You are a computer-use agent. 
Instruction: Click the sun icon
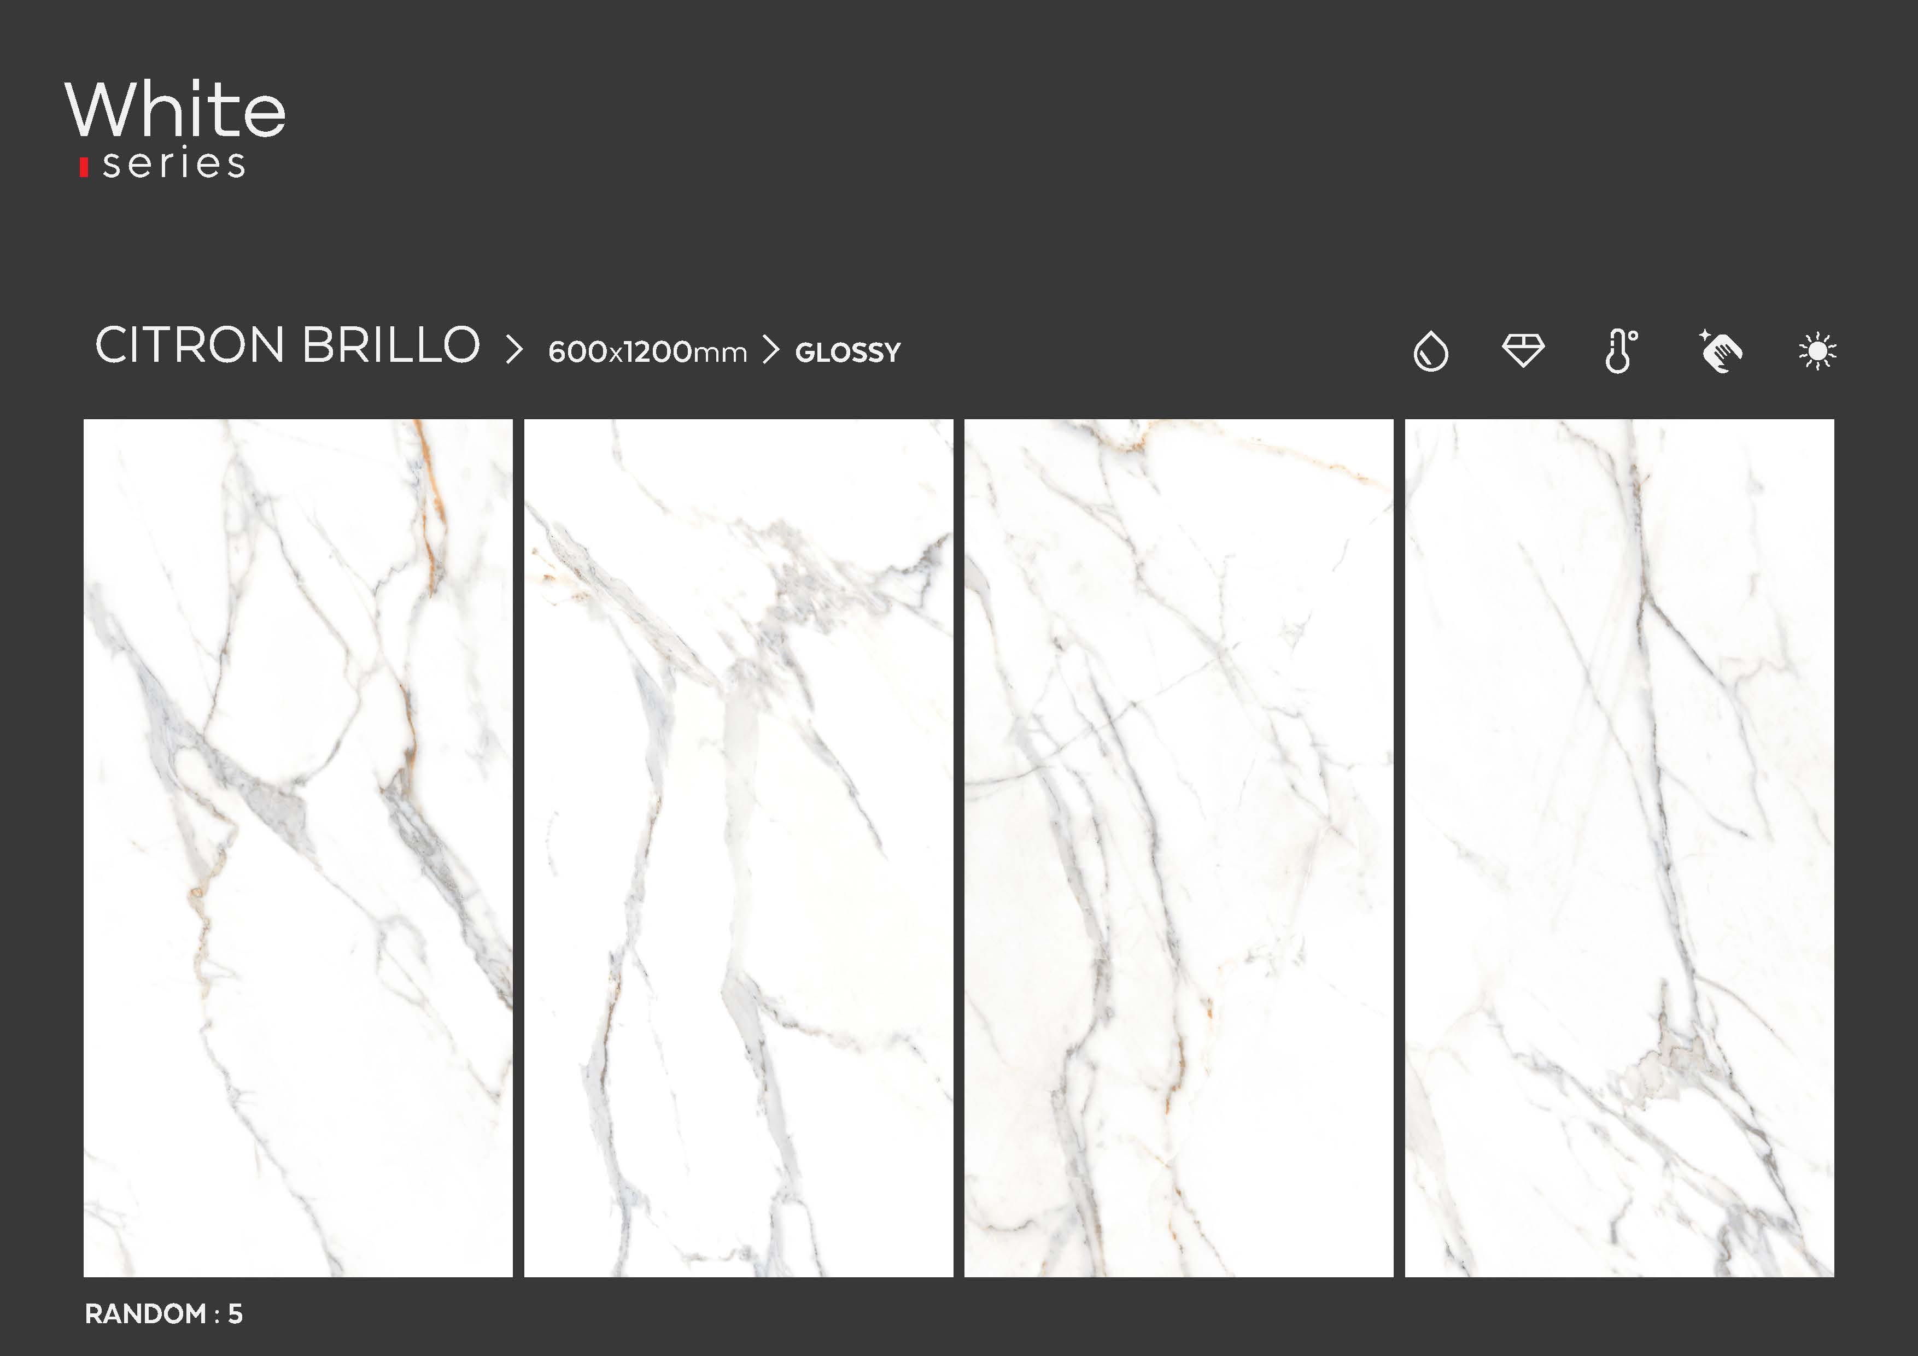click(1817, 351)
